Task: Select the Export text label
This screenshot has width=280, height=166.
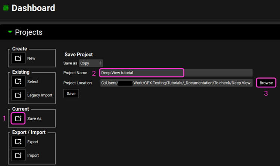Action: [33, 142]
